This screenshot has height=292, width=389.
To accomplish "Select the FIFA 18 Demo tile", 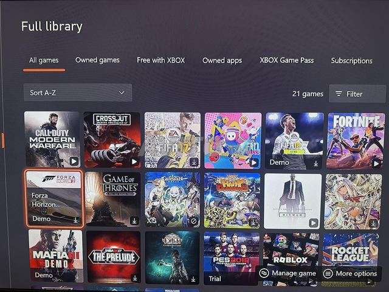I will [x=294, y=141].
